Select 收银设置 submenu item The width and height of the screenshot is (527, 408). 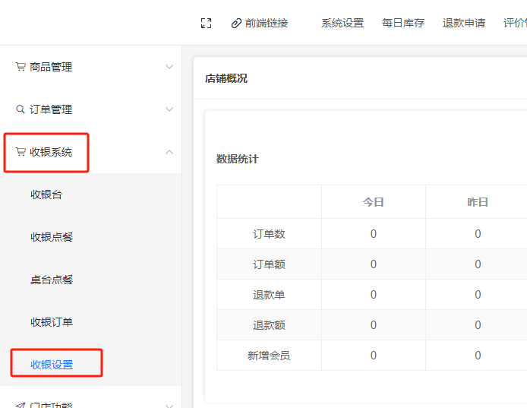(52, 365)
